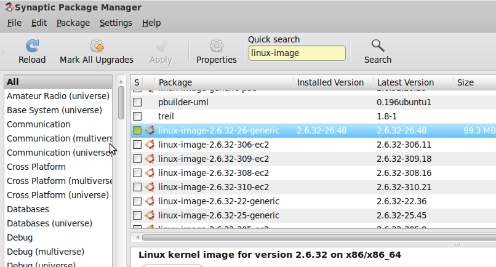
Task: Click the Reload toolbar icon
Action: click(x=32, y=46)
